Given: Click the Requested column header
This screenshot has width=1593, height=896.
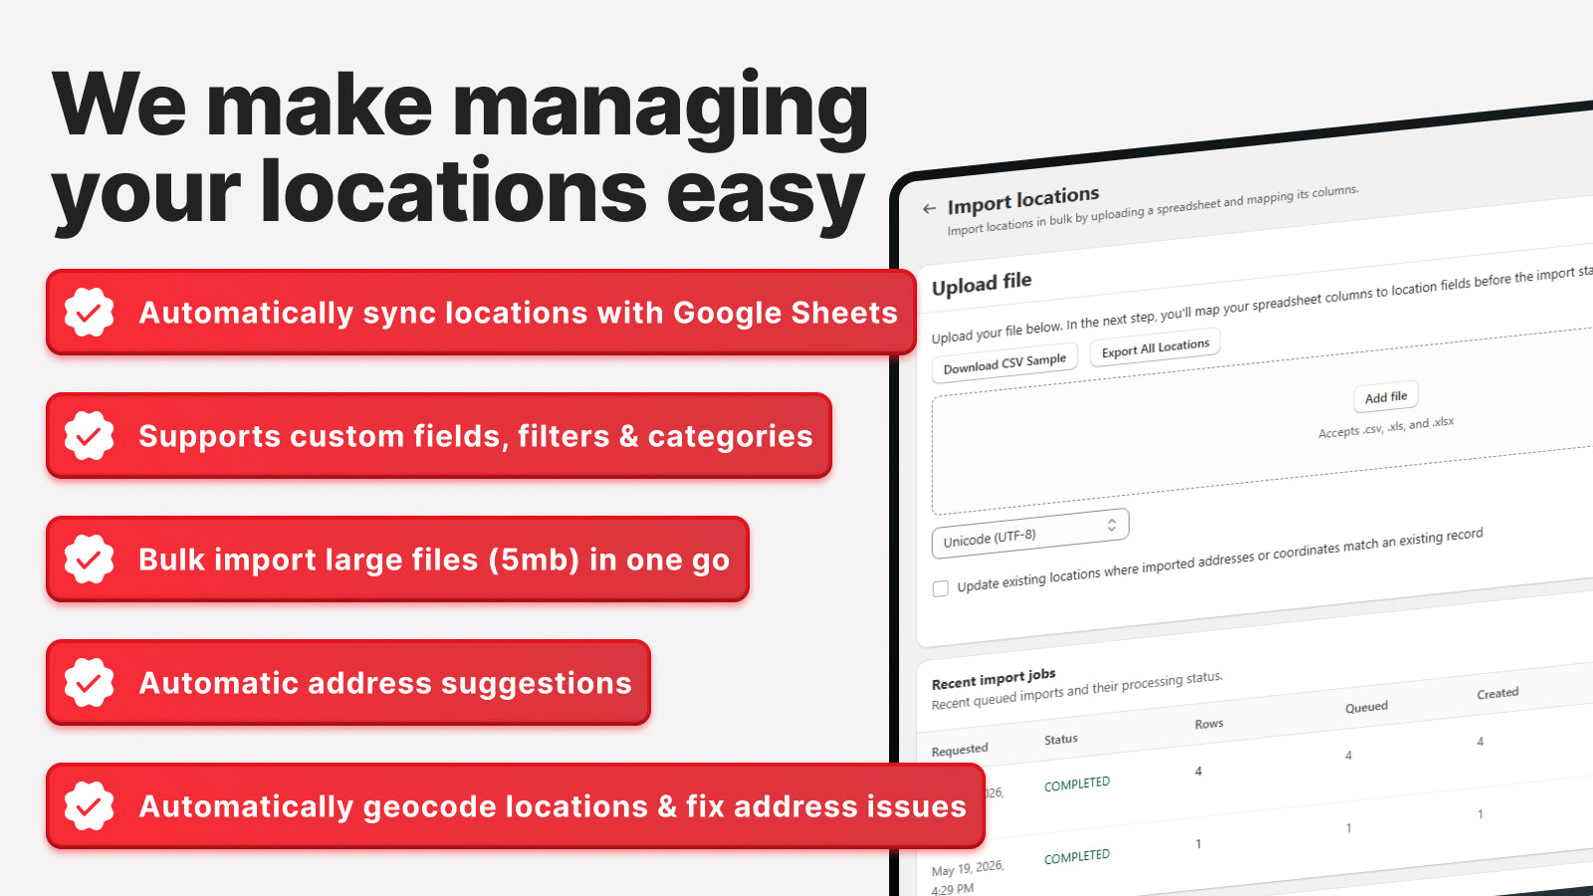Looking at the screenshot, I should [960, 751].
